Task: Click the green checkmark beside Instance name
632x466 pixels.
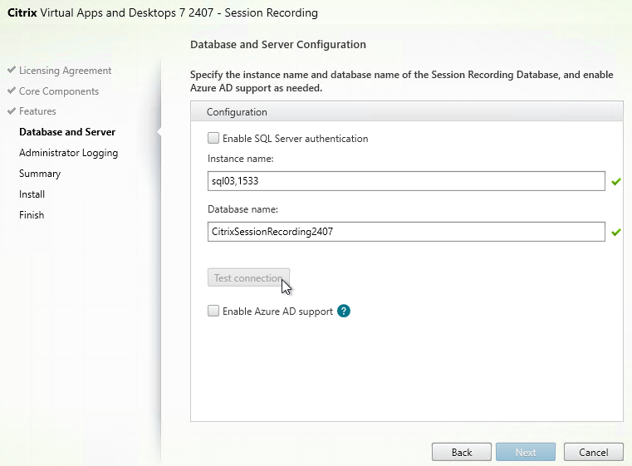Action: pos(616,182)
